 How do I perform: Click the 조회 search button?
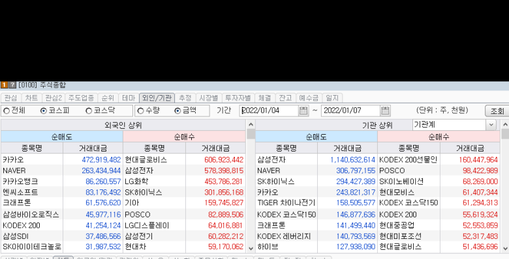(497, 111)
